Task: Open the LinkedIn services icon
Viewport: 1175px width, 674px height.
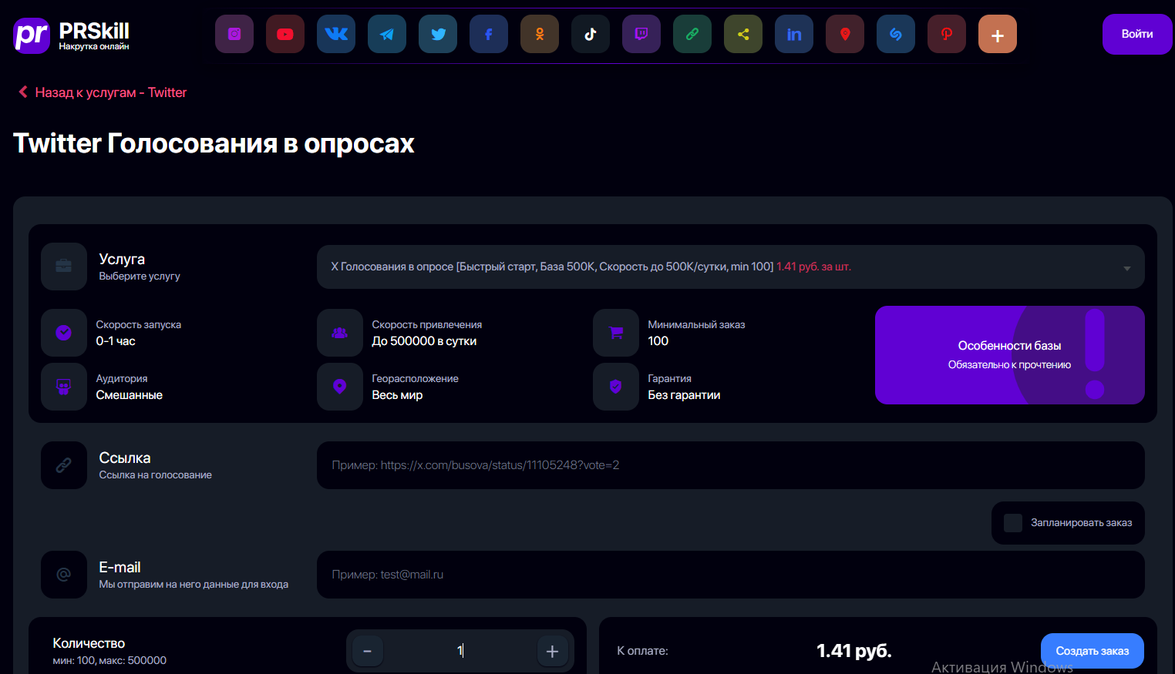Action: [x=794, y=34]
